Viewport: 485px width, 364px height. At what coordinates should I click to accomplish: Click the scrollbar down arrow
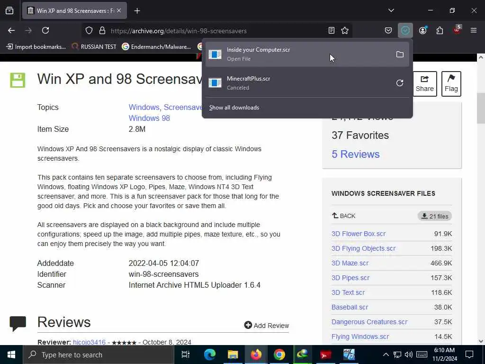(x=481, y=341)
